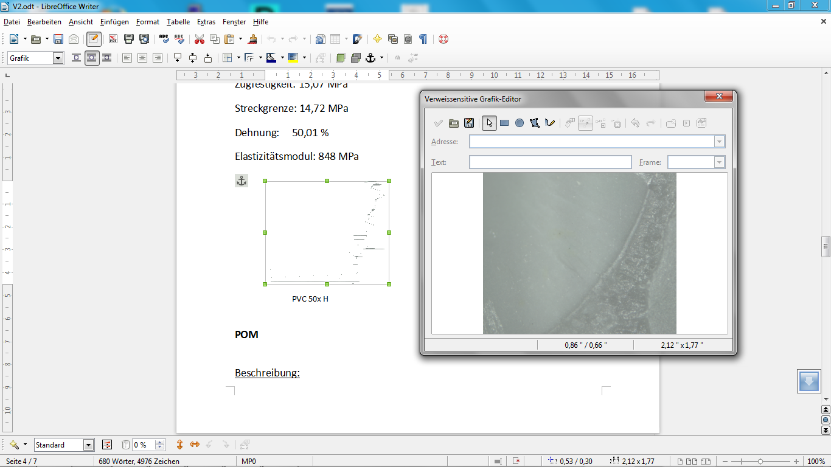Align image to top
The image size is (831, 467).
coord(178,58)
